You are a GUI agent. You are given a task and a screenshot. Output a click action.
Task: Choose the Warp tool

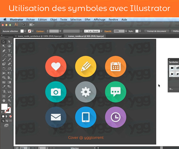(4, 73)
